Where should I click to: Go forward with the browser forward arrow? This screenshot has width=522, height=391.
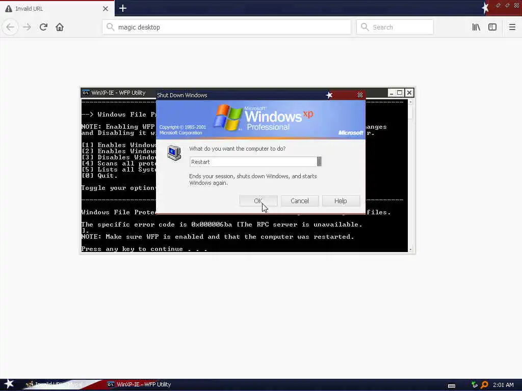pos(27,27)
